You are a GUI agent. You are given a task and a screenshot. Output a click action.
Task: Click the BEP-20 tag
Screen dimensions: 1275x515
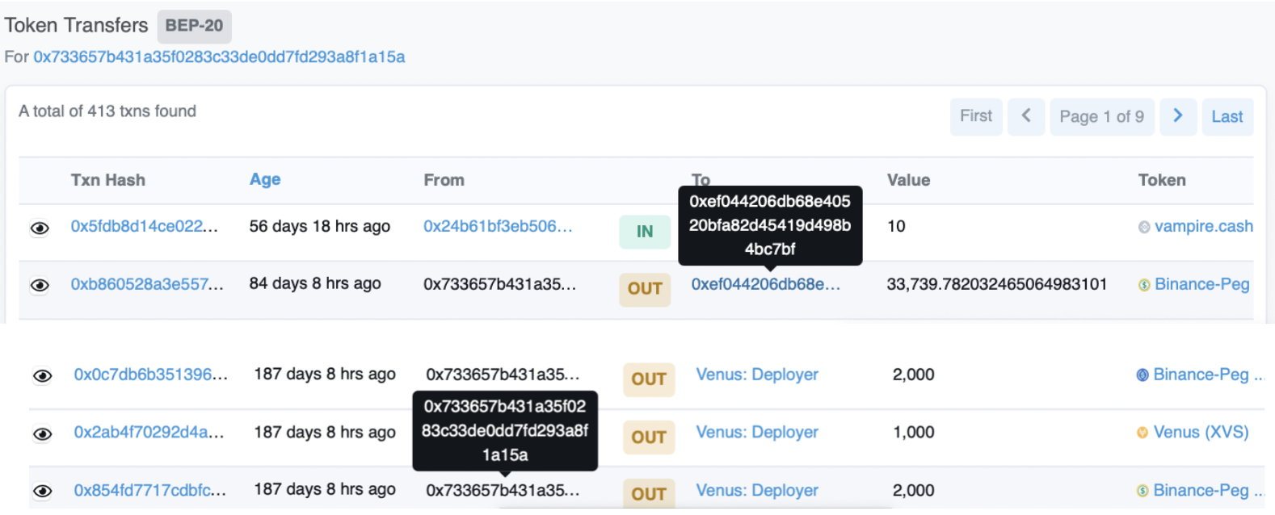click(194, 26)
